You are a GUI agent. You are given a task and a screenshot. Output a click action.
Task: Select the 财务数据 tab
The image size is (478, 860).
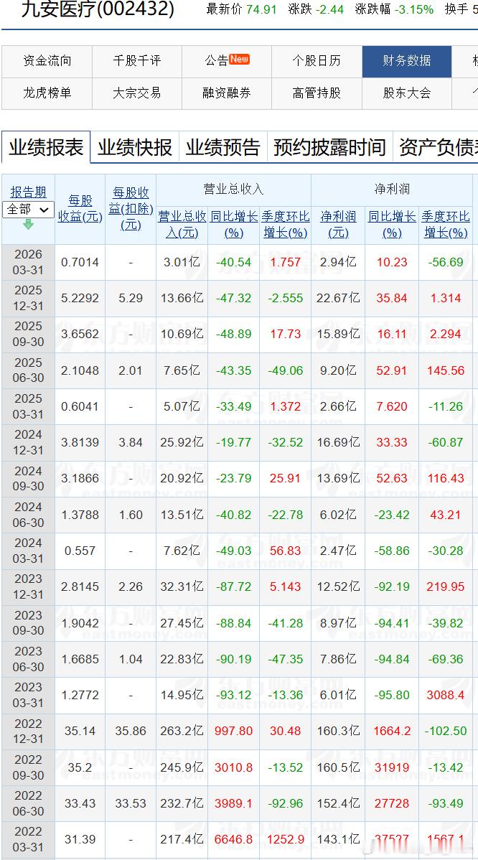(407, 61)
